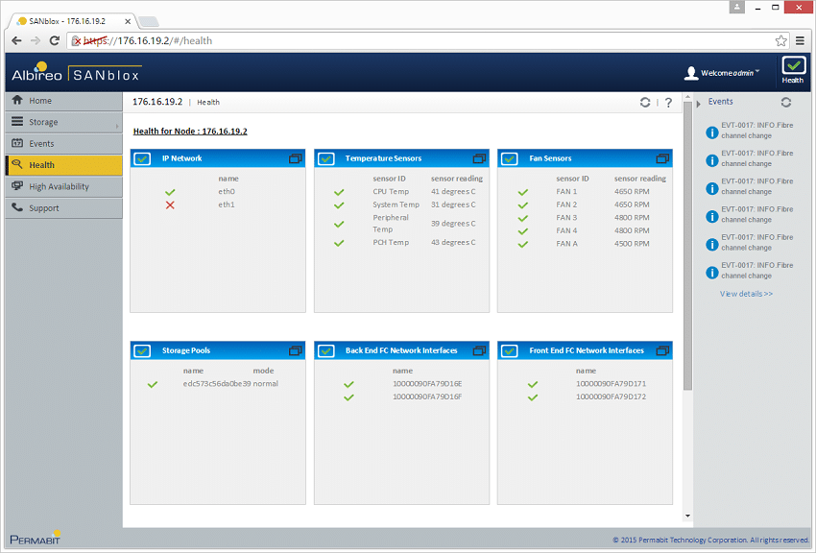
Task: Maximize the Storage Pools panel
Action: pyautogui.click(x=295, y=351)
